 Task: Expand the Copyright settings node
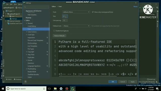[26, 52]
